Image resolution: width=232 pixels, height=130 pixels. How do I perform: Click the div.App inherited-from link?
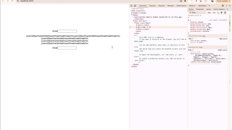pos(202,36)
